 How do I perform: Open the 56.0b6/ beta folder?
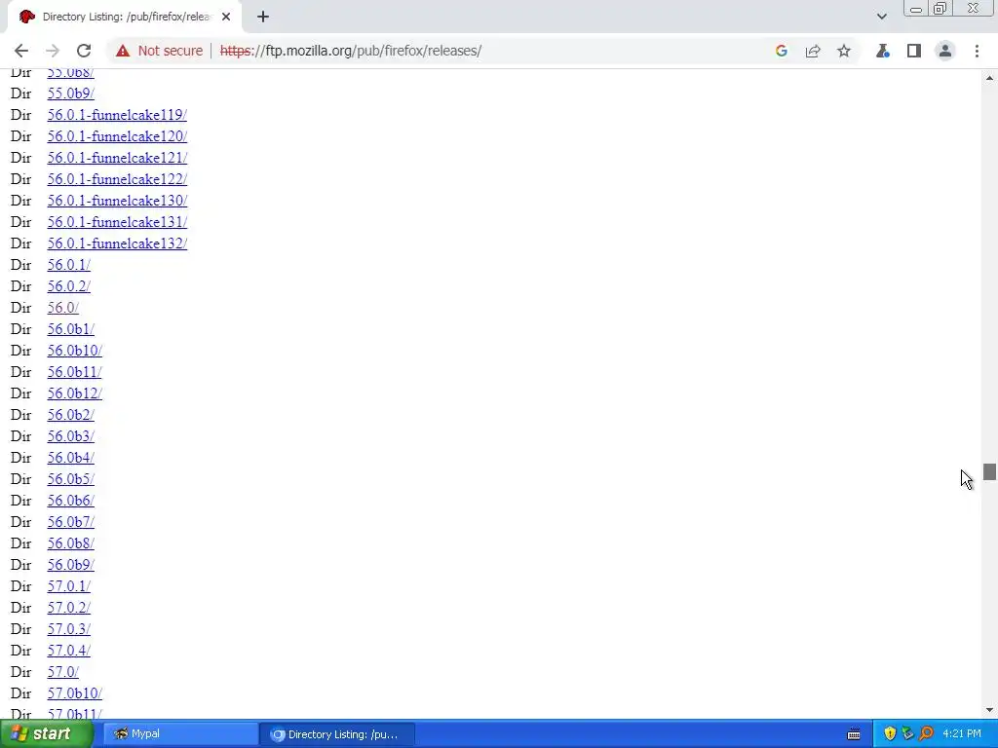[70, 501]
